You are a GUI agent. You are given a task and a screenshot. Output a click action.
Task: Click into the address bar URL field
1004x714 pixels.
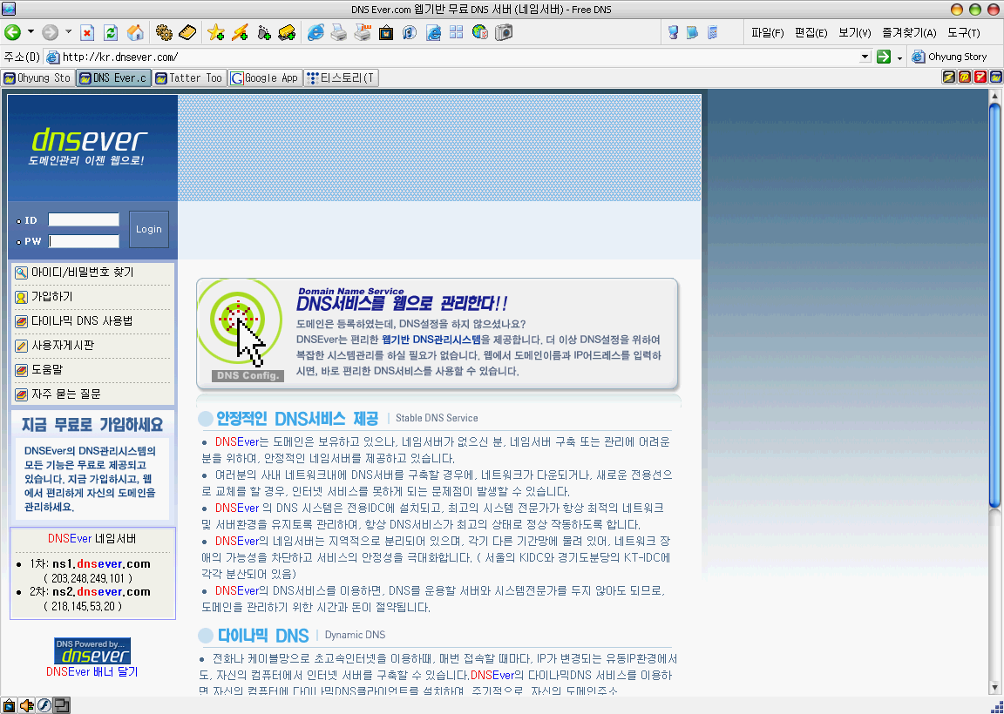point(451,57)
